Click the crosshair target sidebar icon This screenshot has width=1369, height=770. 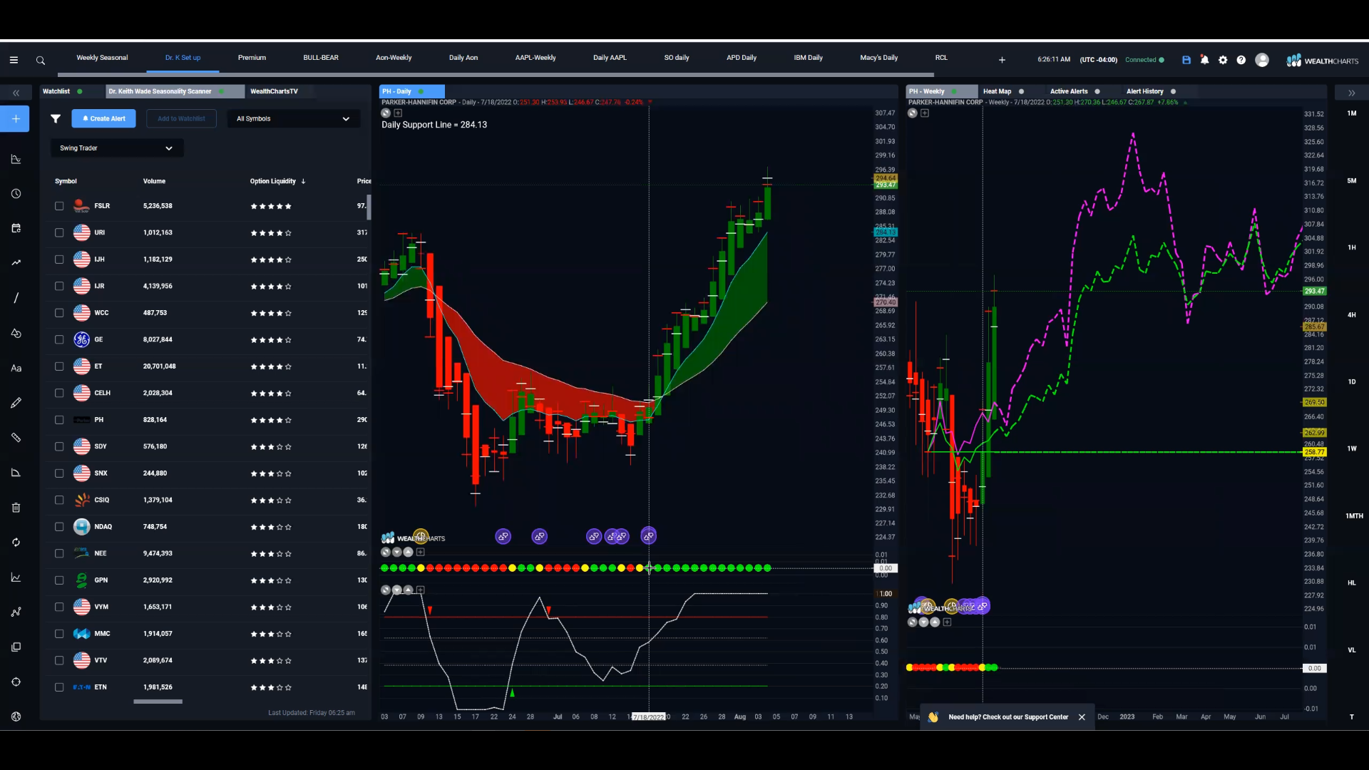click(x=16, y=682)
